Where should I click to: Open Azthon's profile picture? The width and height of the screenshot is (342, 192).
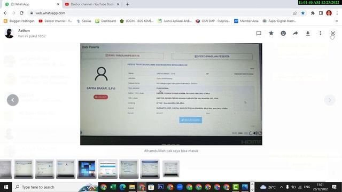tap(10, 33)
